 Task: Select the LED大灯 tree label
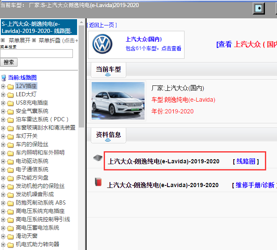tap(26, 94)
